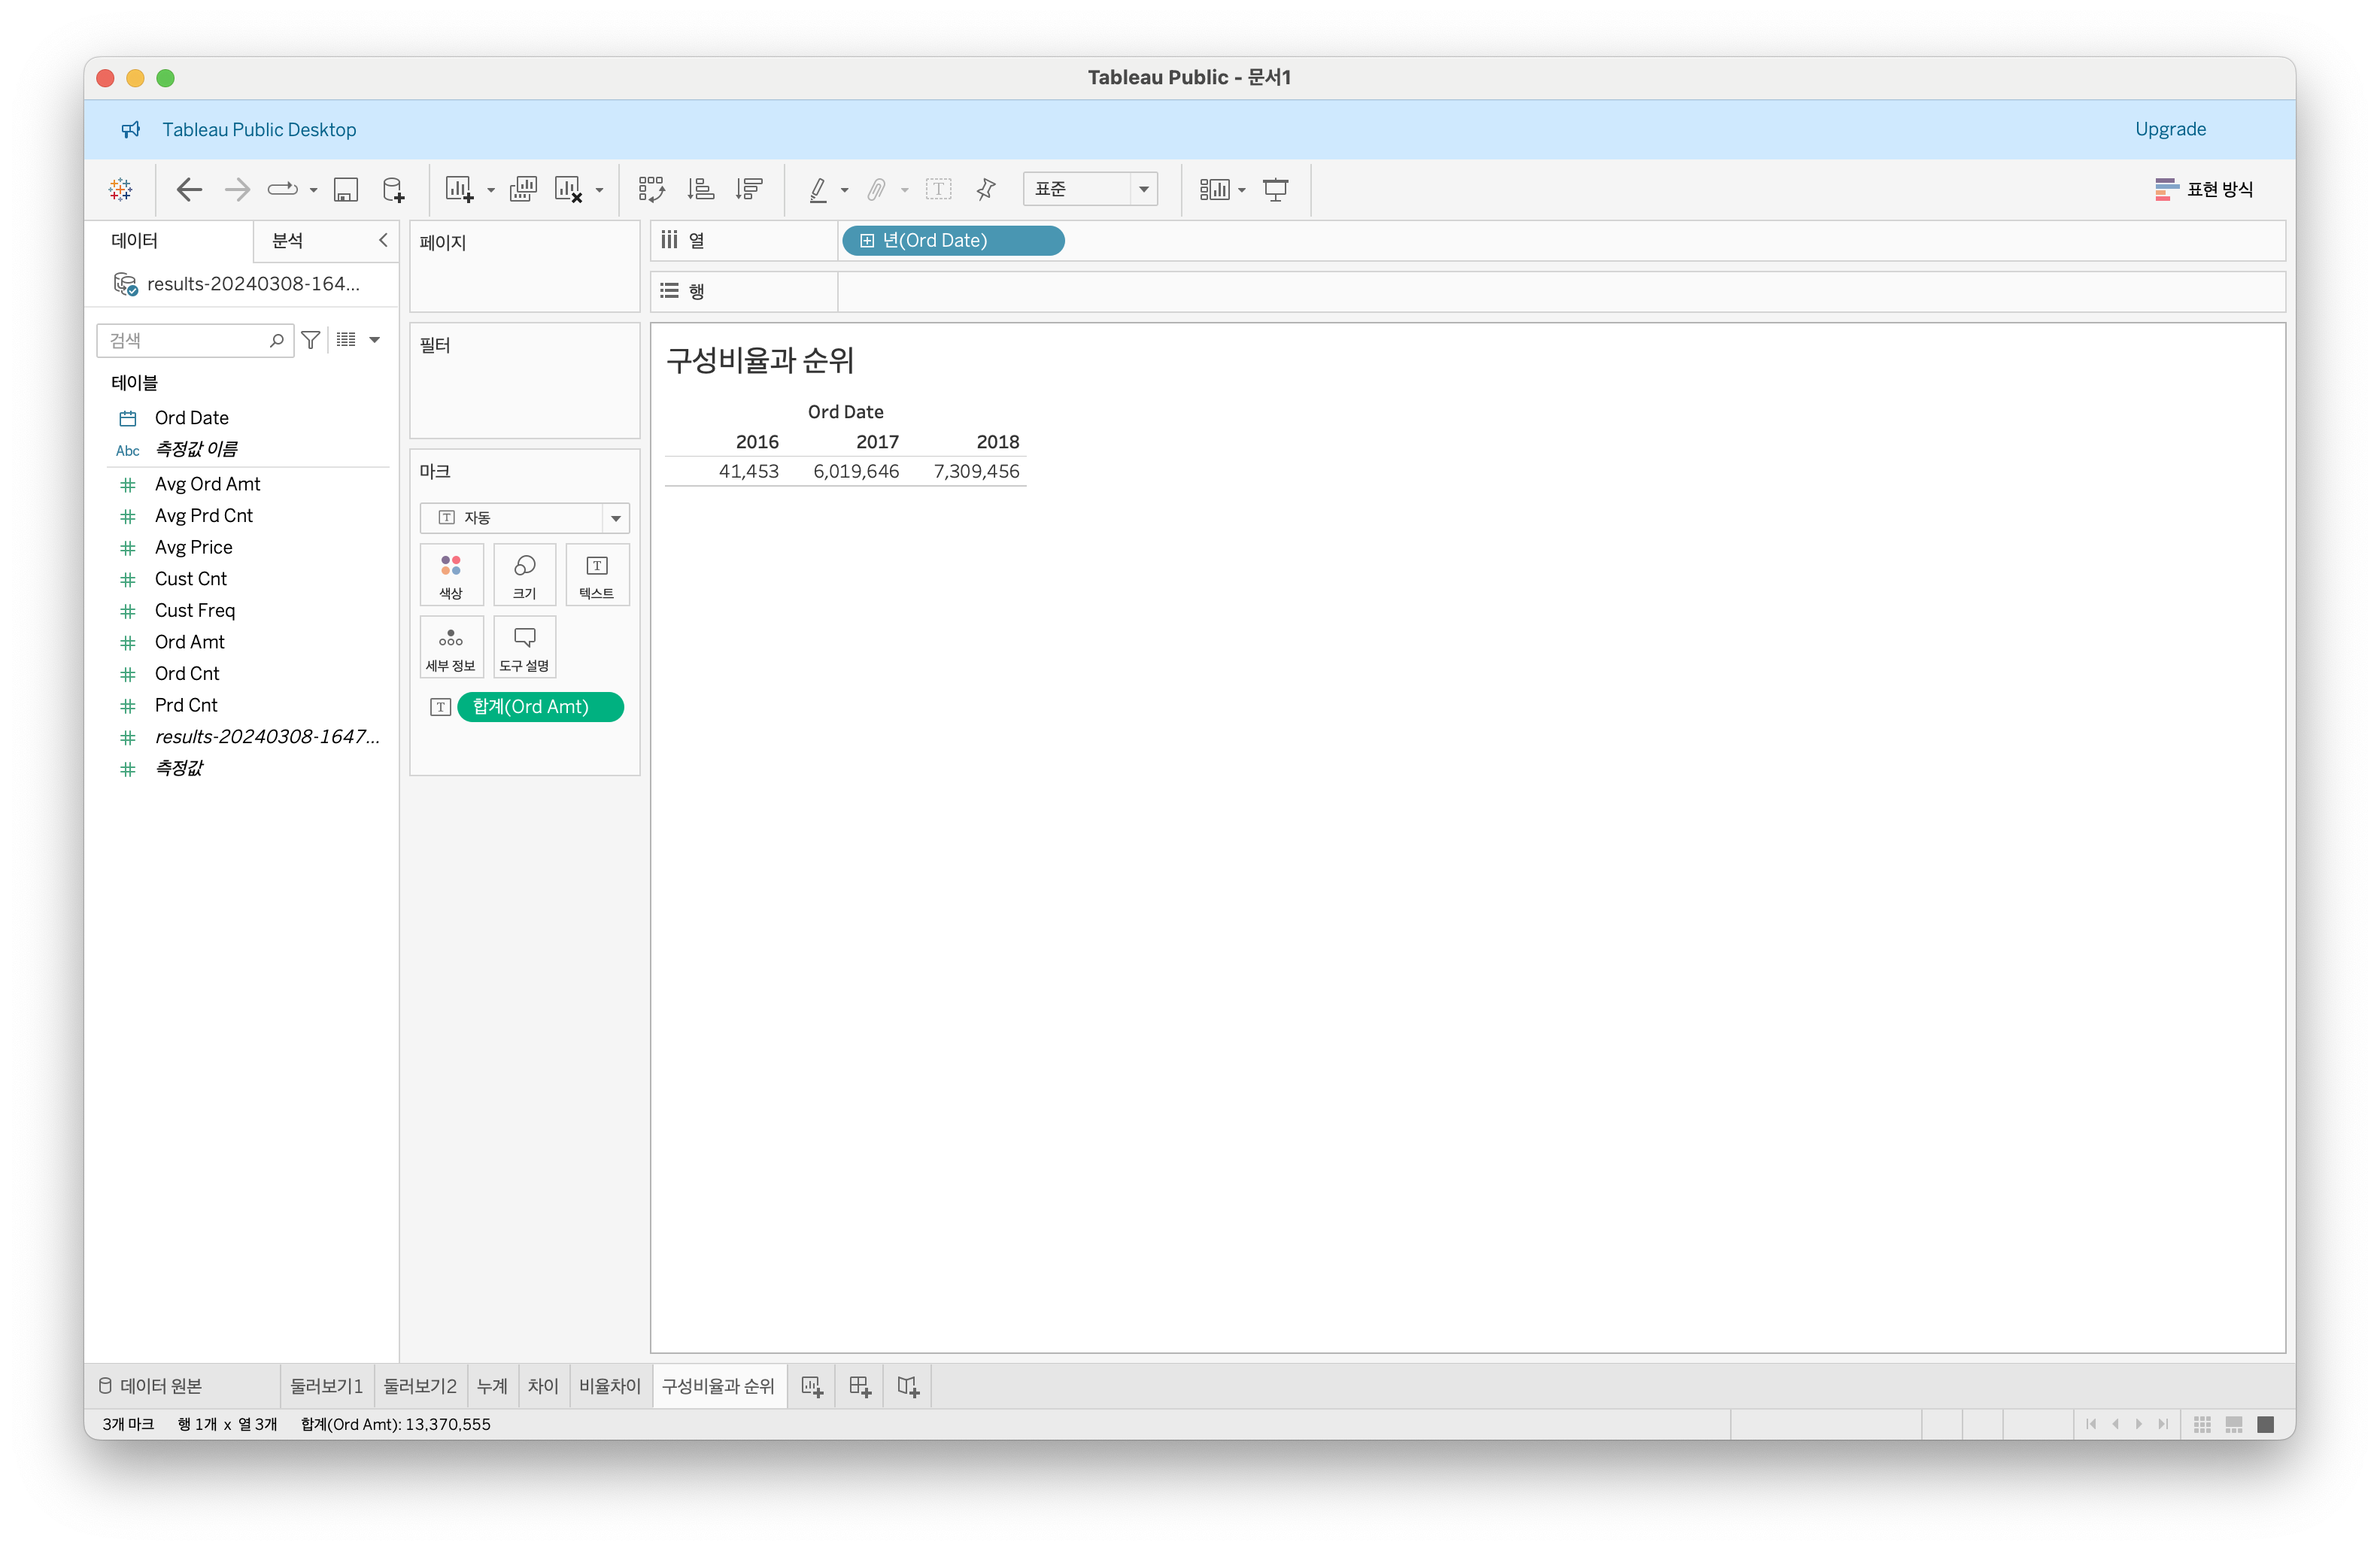Toggle the Show Me panel (표현 방식)

2204,189
